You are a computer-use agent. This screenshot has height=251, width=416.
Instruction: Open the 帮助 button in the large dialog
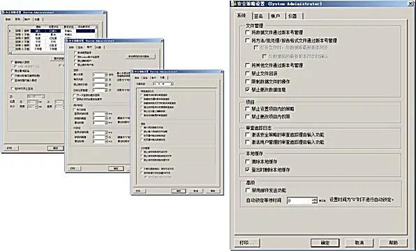pyautogui.click(x=393, y=243)
